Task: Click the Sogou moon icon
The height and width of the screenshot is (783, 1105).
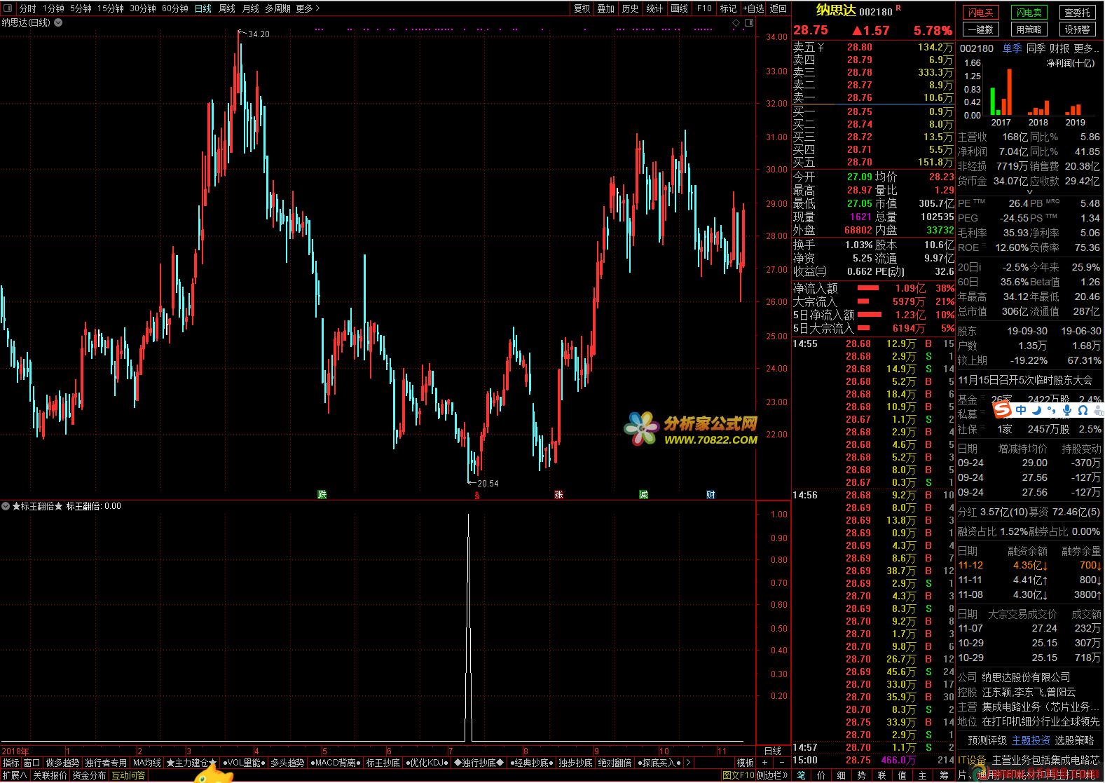Action: 1036,410
